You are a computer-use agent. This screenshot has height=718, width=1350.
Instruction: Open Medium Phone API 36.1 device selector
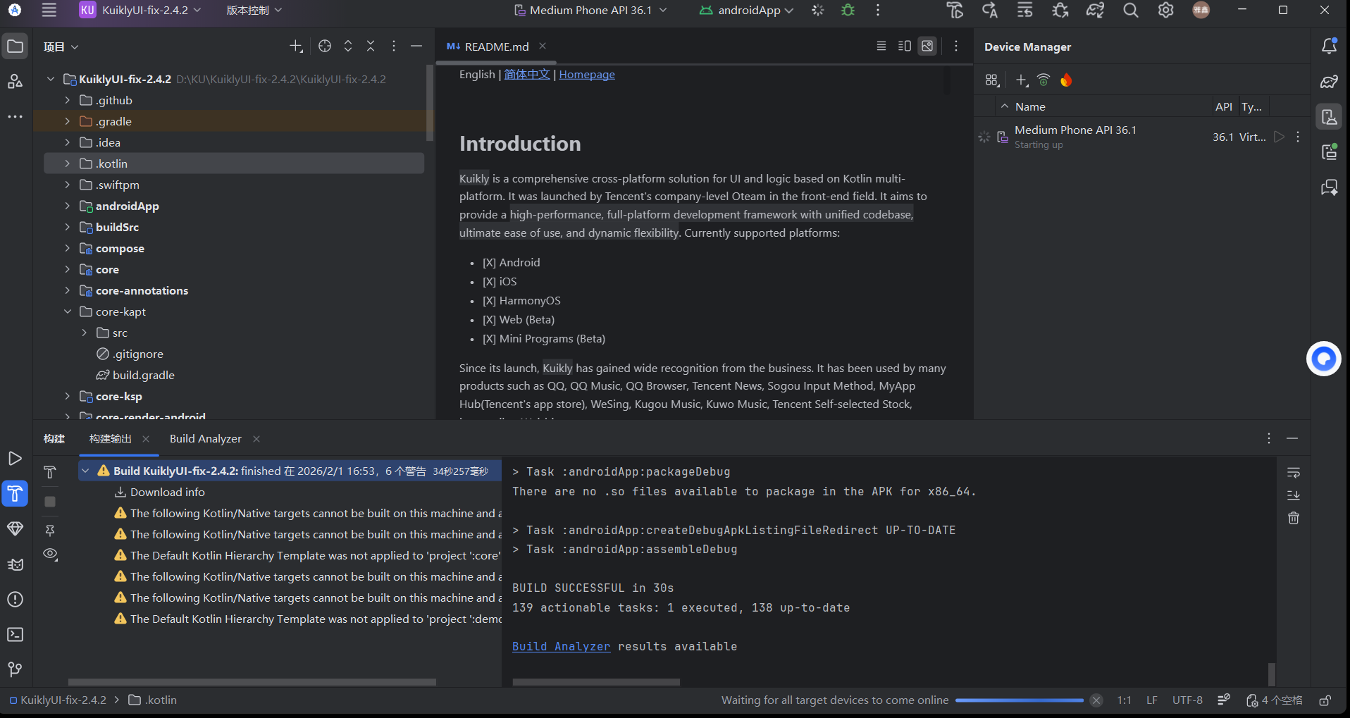point(590,10)
